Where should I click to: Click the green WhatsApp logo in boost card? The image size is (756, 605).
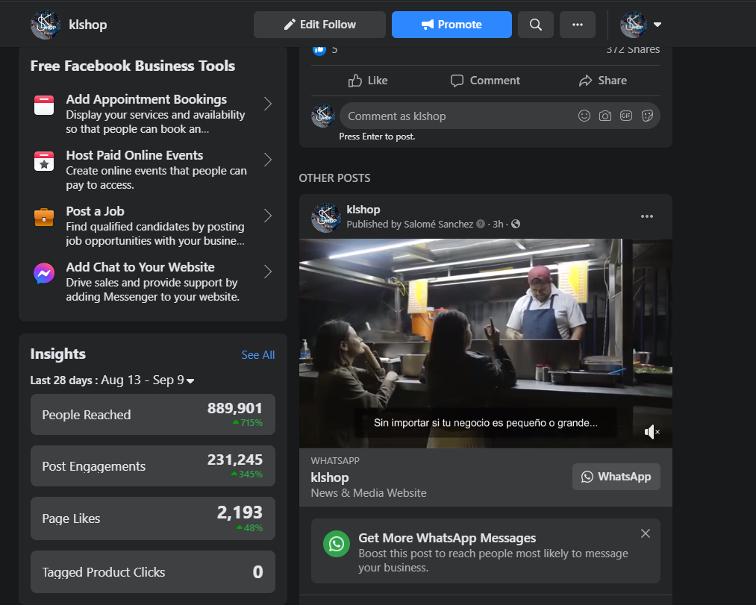click(x=337, y=544)
